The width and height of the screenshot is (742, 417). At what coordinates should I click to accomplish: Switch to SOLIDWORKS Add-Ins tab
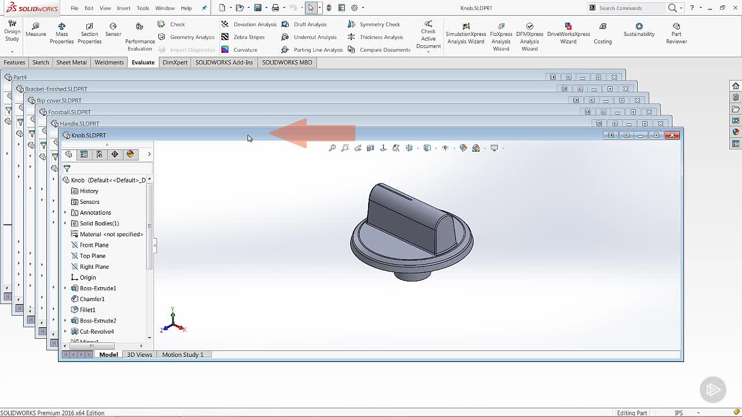pyautogui.click(x=224, y=63)
